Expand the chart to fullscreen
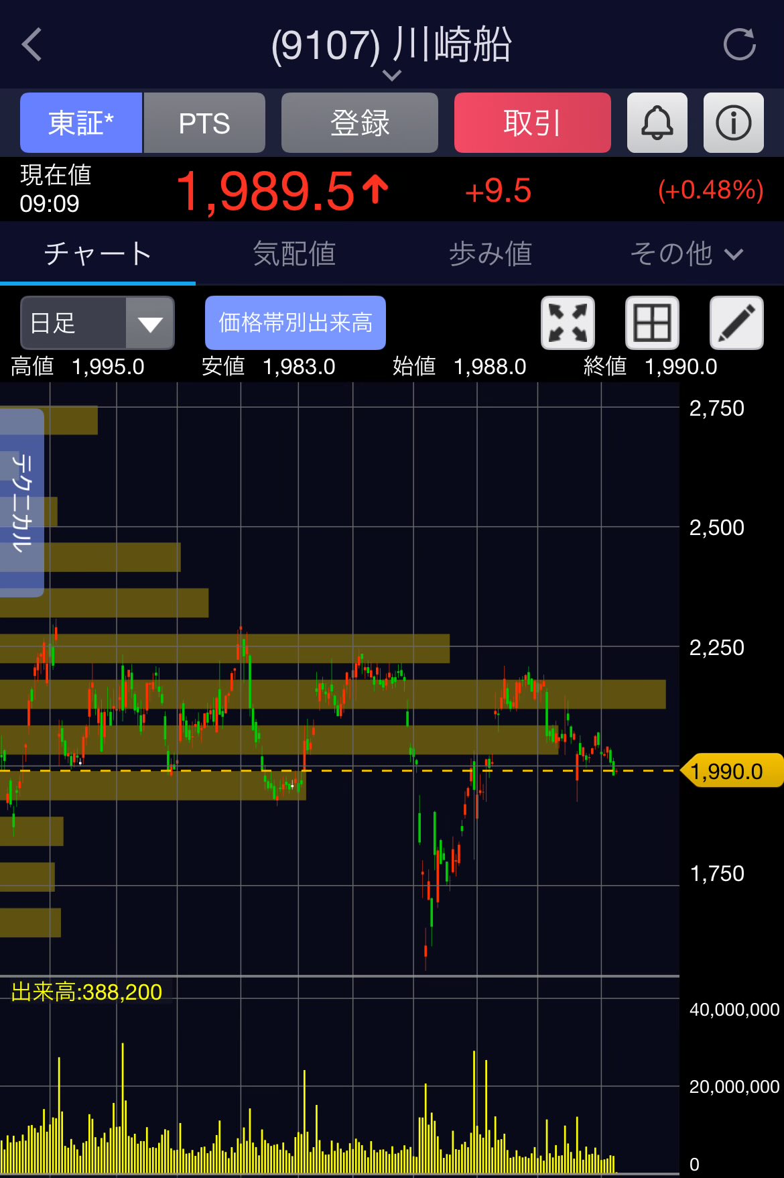Image resolution: width=784 pixels, height=1178 pixels. pyautogui.click(x=568, y=322)
